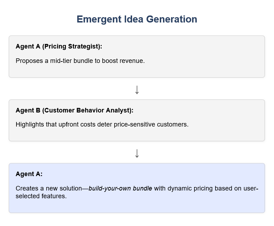Click the word "revenue" in the first box

tap(133, 61)
